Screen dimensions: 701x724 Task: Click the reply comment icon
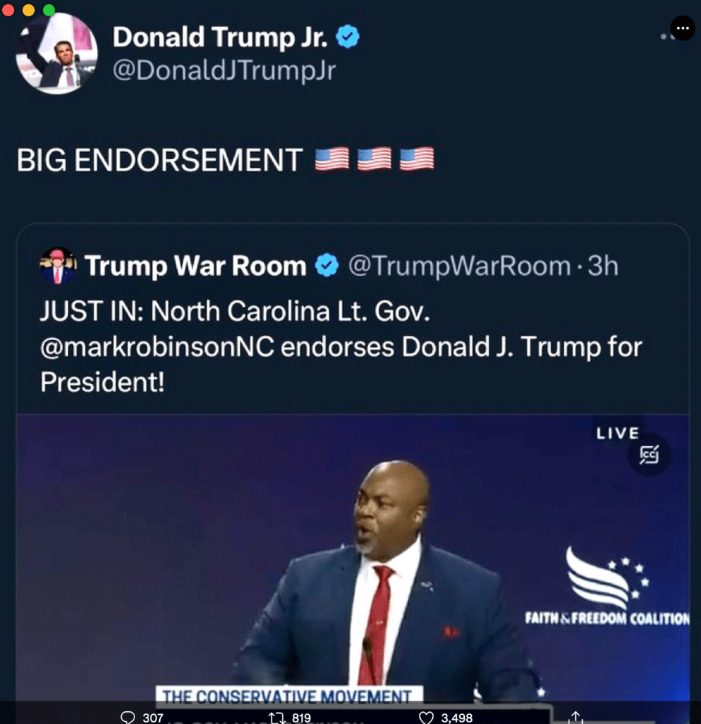pos(127,717)
